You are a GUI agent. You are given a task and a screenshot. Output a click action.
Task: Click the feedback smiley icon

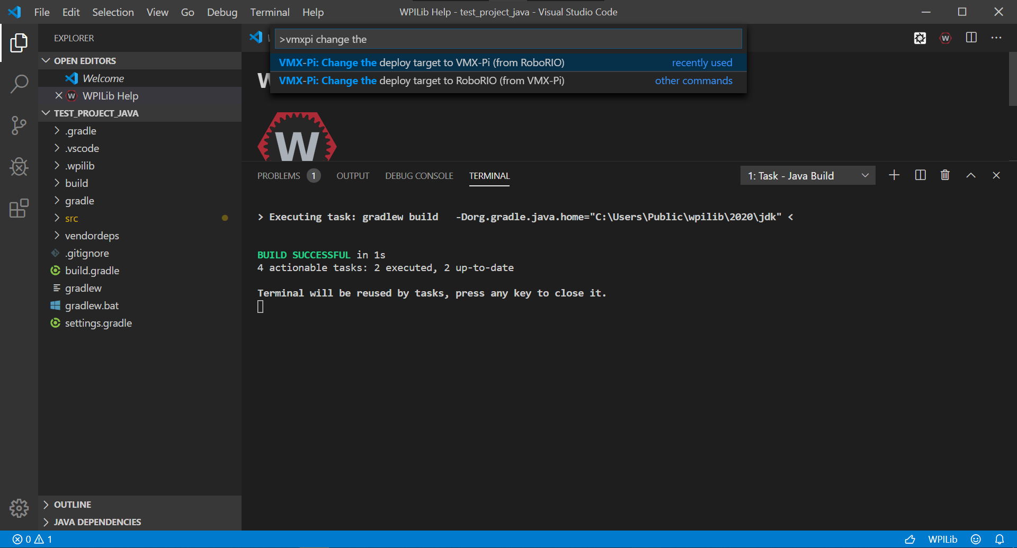(x=976, y=540)
